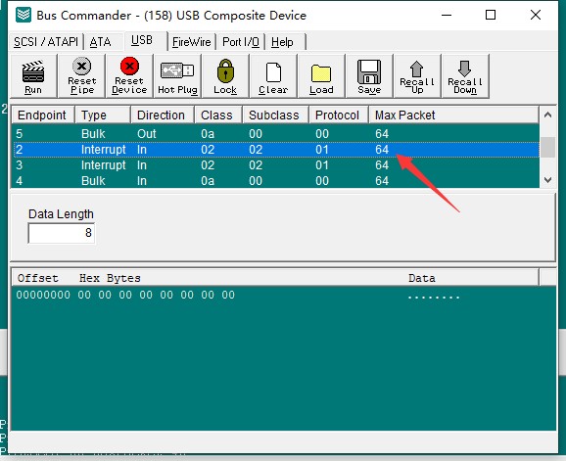Click the endpoint list scroll down arrow

pyautogui.click(x=547, y=180)
